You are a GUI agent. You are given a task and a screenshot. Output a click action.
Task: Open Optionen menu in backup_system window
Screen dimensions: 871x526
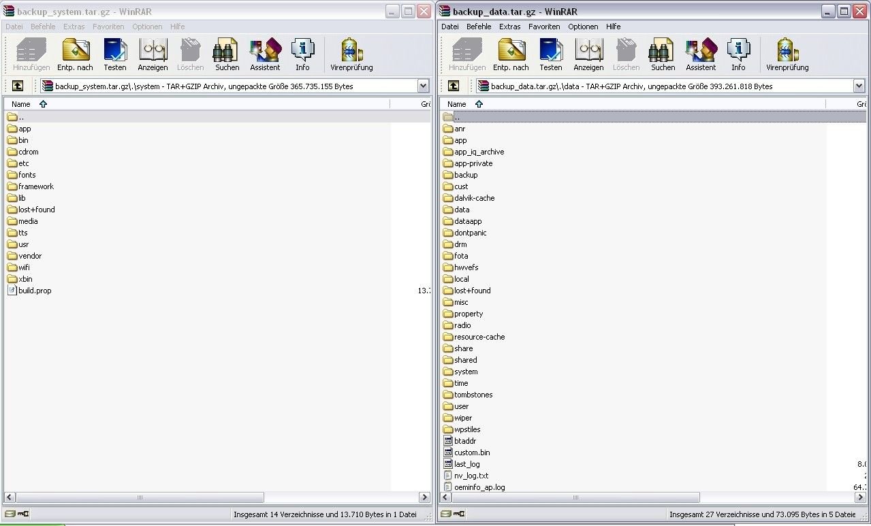point(147,27)
